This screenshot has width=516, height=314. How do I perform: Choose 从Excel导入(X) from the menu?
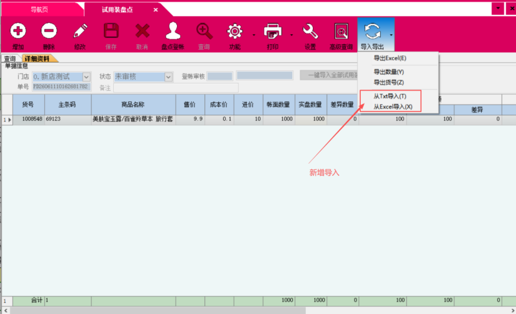click(x=393, y=107)
